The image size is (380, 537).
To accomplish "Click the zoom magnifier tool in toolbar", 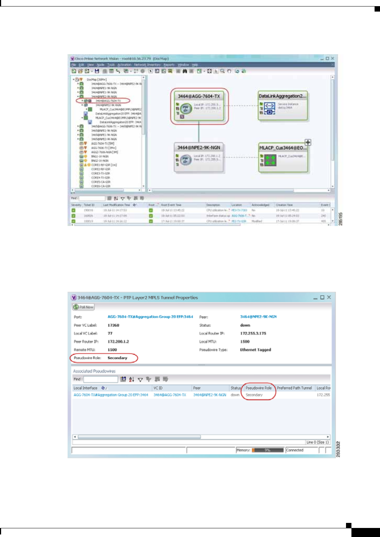I will pos(223,71).
